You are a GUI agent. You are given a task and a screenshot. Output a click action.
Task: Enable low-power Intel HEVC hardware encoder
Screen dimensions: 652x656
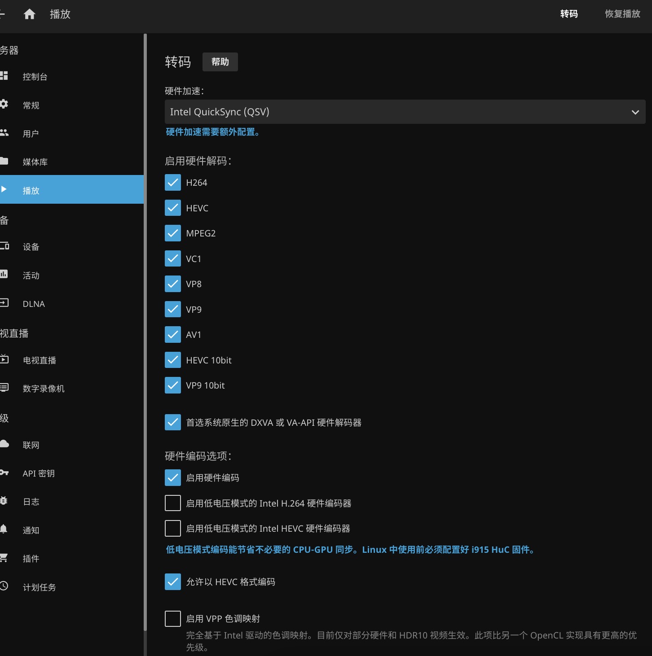tap(173, 529)
